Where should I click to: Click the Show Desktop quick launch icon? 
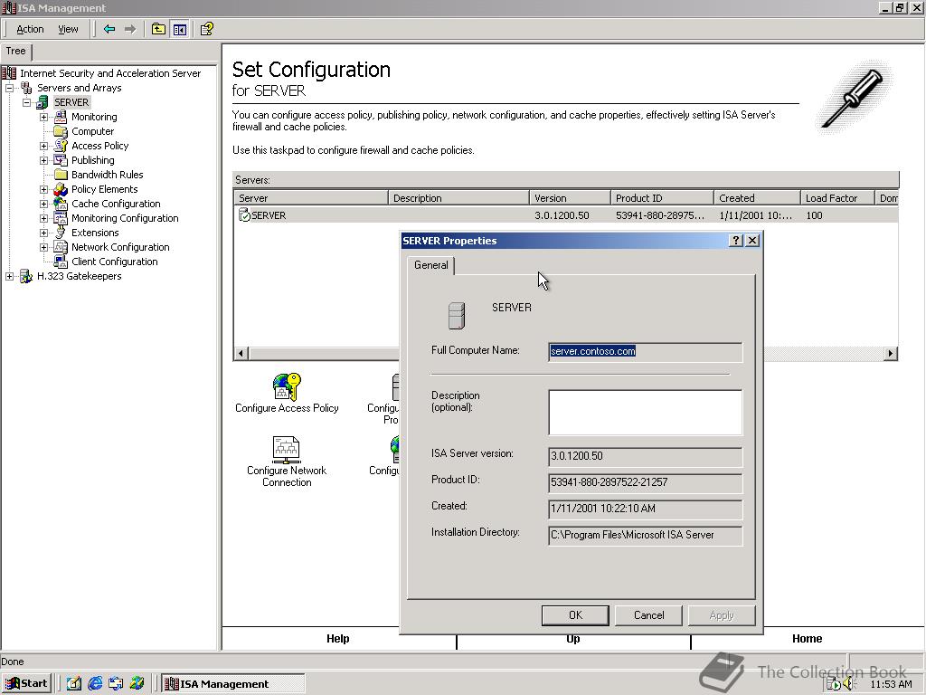(x=74, y=683)
